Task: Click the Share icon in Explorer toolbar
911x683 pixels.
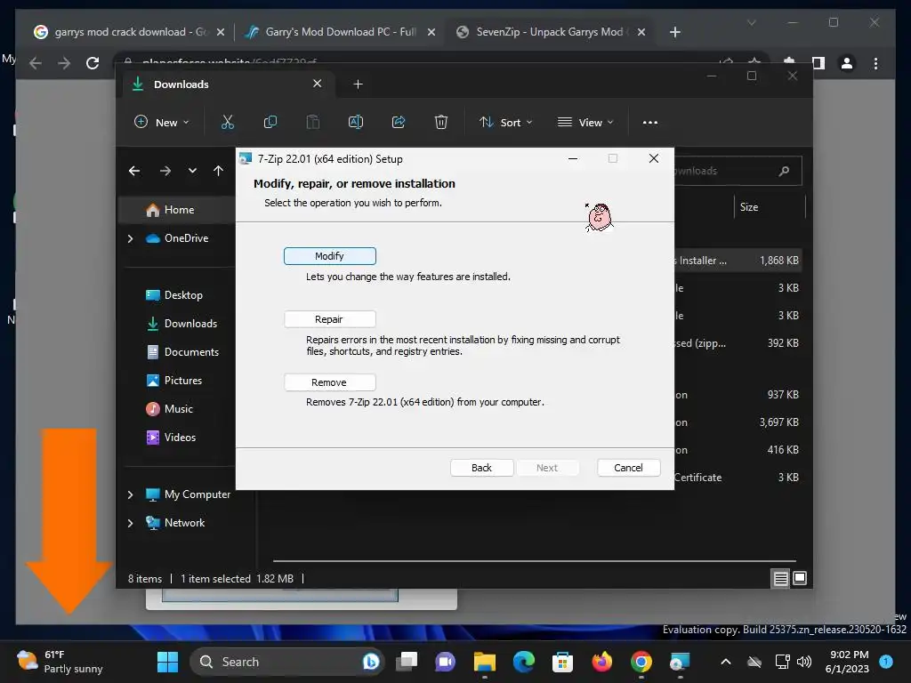Action: (x=399, y=122)
